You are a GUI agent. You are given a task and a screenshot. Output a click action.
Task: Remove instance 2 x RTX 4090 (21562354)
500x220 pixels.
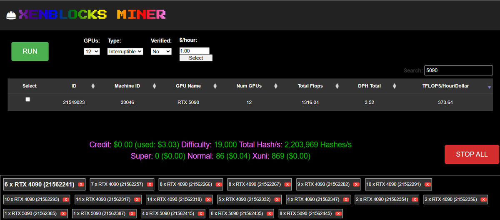(x=415, y=200)
